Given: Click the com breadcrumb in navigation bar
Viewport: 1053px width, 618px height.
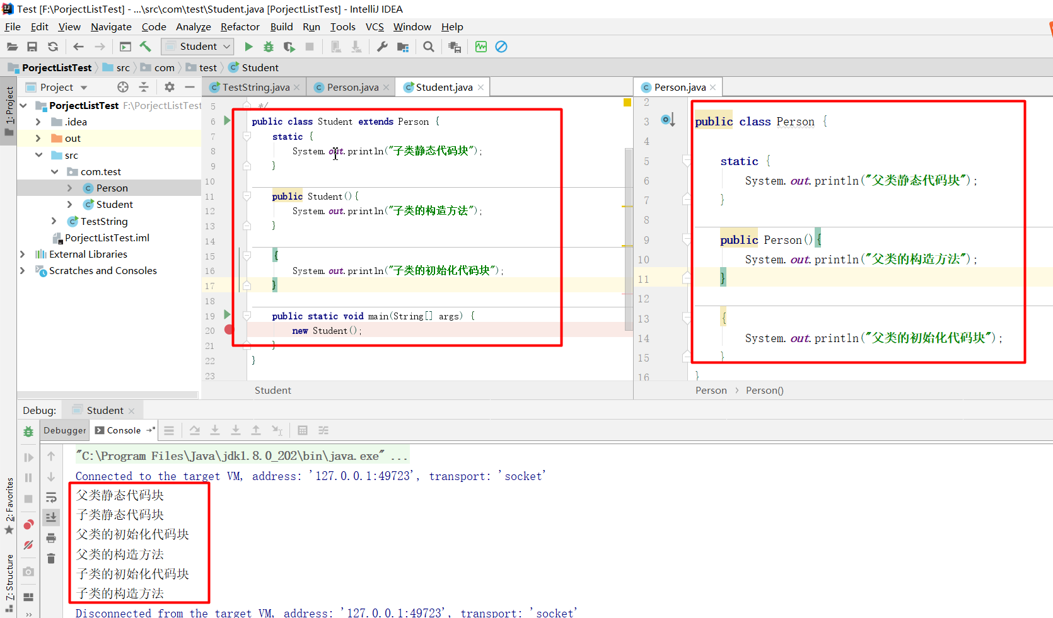Looking at the screenshot, I should (164, 67).
